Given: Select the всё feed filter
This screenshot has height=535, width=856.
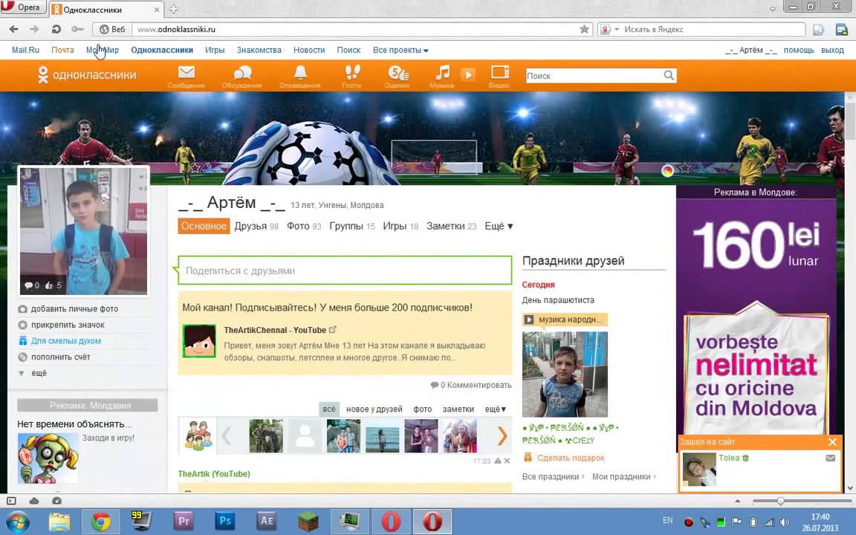Looking at the screenshot, I should (x=329, y=409).
